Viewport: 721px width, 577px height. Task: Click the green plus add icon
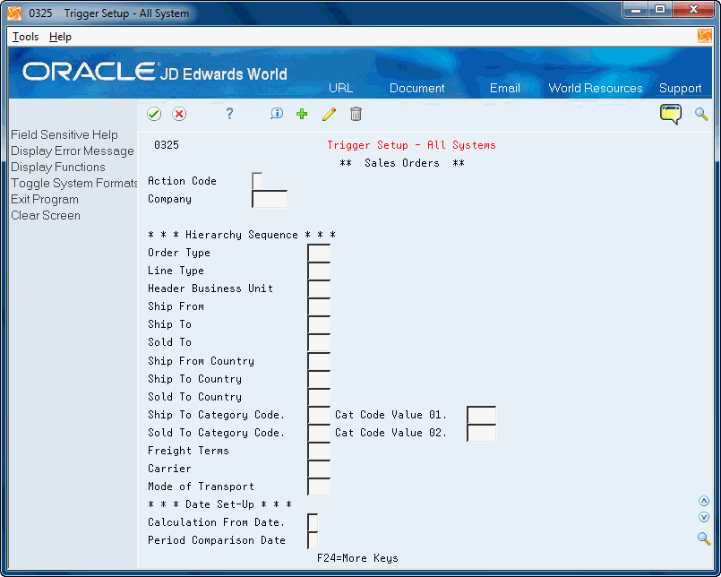tap(302, 114)
